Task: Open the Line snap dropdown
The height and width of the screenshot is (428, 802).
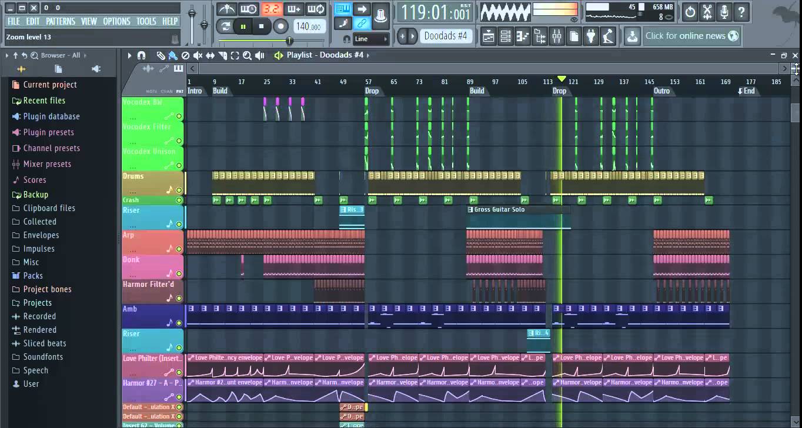Action: [371, 39]
